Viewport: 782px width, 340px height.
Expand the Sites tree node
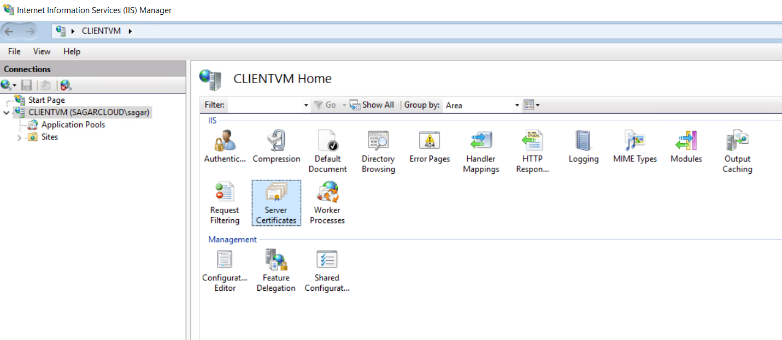pyautogui.click(x=20, y=137)
